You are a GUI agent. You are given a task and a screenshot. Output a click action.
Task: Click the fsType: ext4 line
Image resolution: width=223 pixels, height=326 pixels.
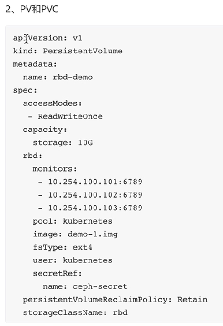pyautogui.click(x=62, y=247)
